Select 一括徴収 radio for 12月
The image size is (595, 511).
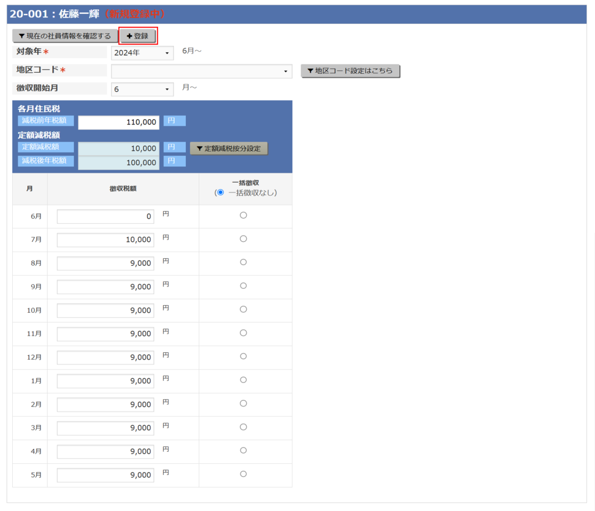[243, 356]
